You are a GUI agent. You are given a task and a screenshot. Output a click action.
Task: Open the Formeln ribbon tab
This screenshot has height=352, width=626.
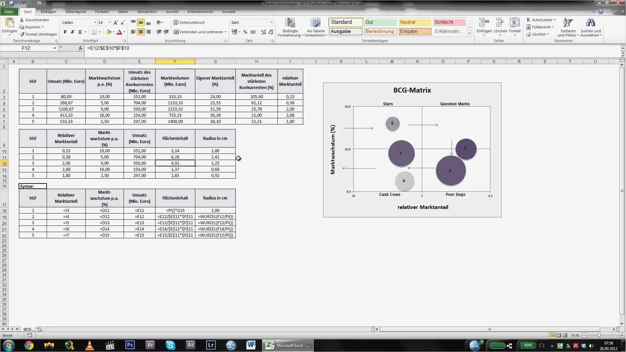point(102,12)
